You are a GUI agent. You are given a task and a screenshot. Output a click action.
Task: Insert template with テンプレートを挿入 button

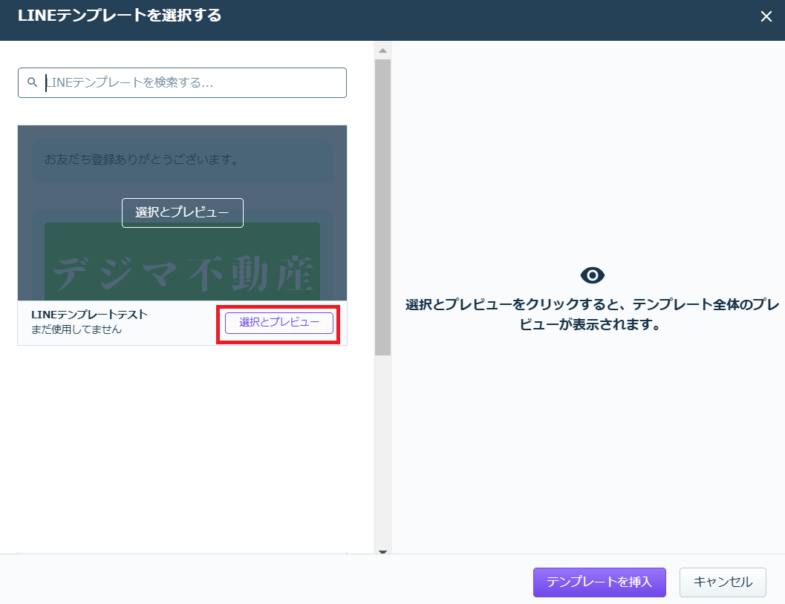click(x=599, y=582)
